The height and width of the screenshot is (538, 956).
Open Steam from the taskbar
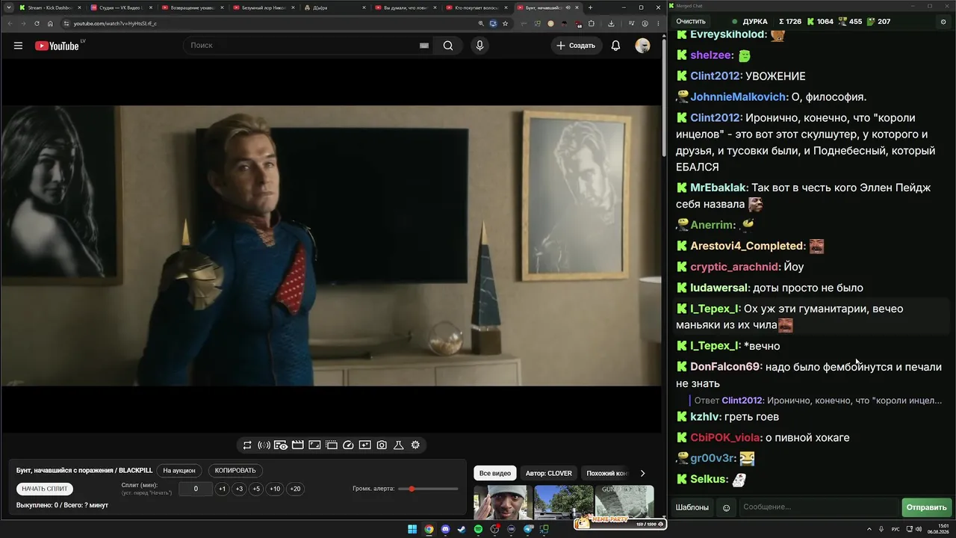pos(462,530)
